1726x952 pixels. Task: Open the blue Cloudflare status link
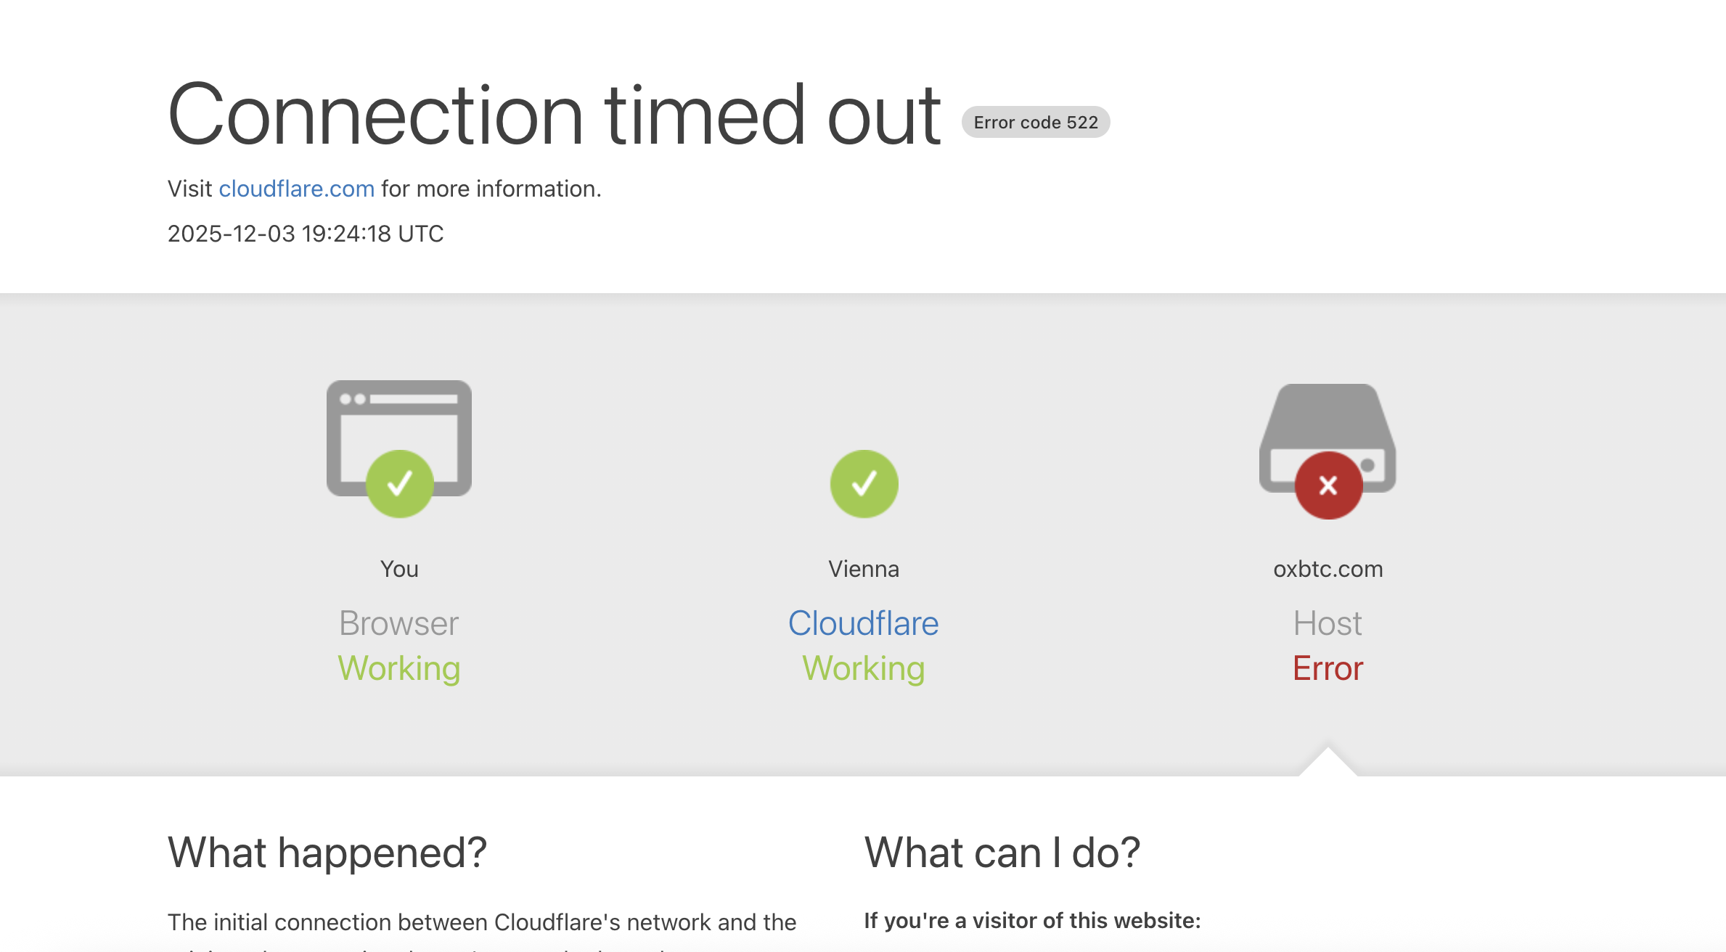(x=863, y=623)
